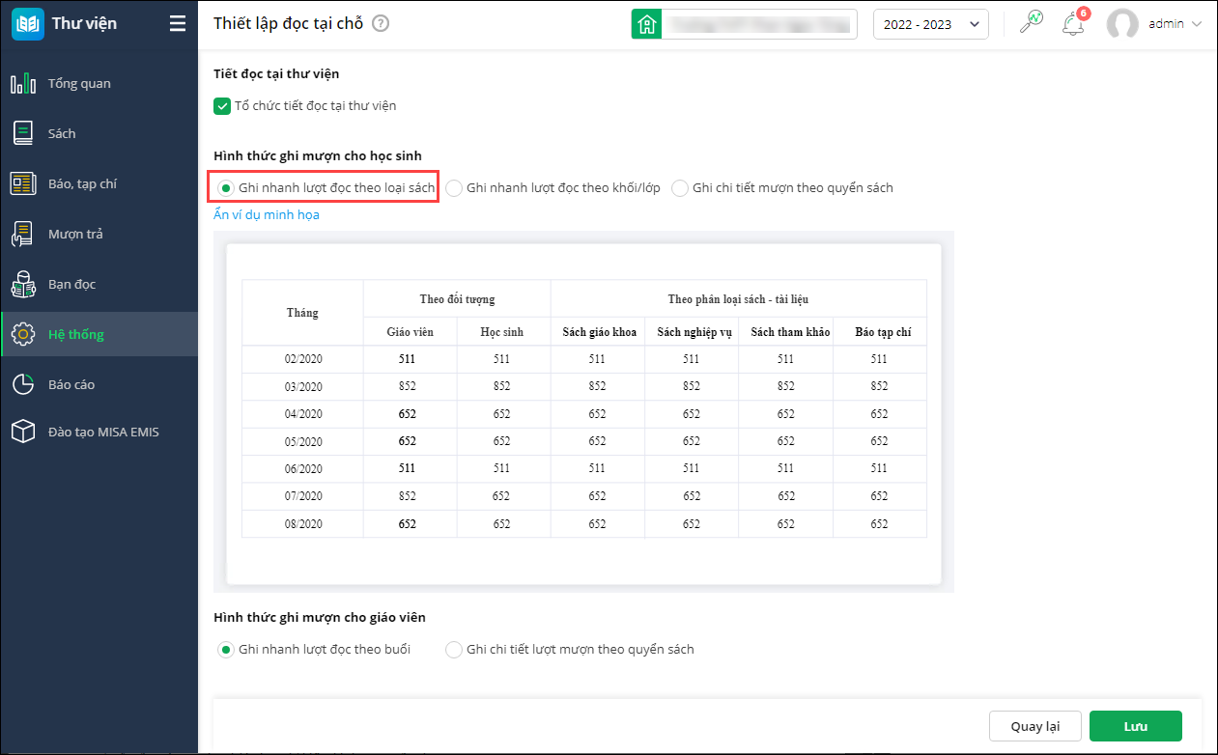
Task: Toggle Tổ chức tiết đọc tại thư viện checkbox
Action: tap(222, 105)
